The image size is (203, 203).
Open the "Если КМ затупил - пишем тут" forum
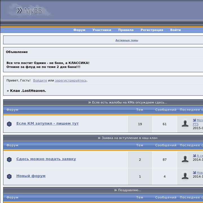pyautogui.click(x=47, y=123)
